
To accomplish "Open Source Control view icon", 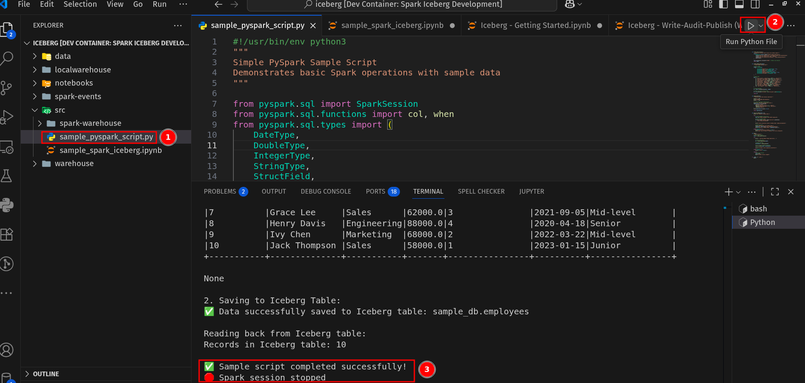I will (x=7, y=88).
